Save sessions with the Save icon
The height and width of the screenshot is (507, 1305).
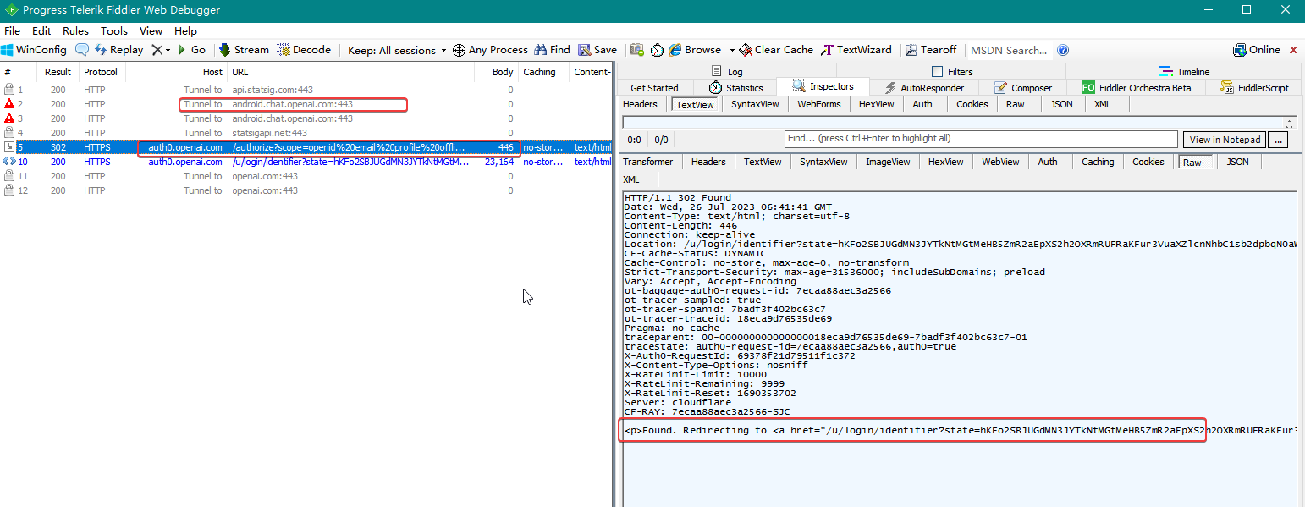[597, 50]
